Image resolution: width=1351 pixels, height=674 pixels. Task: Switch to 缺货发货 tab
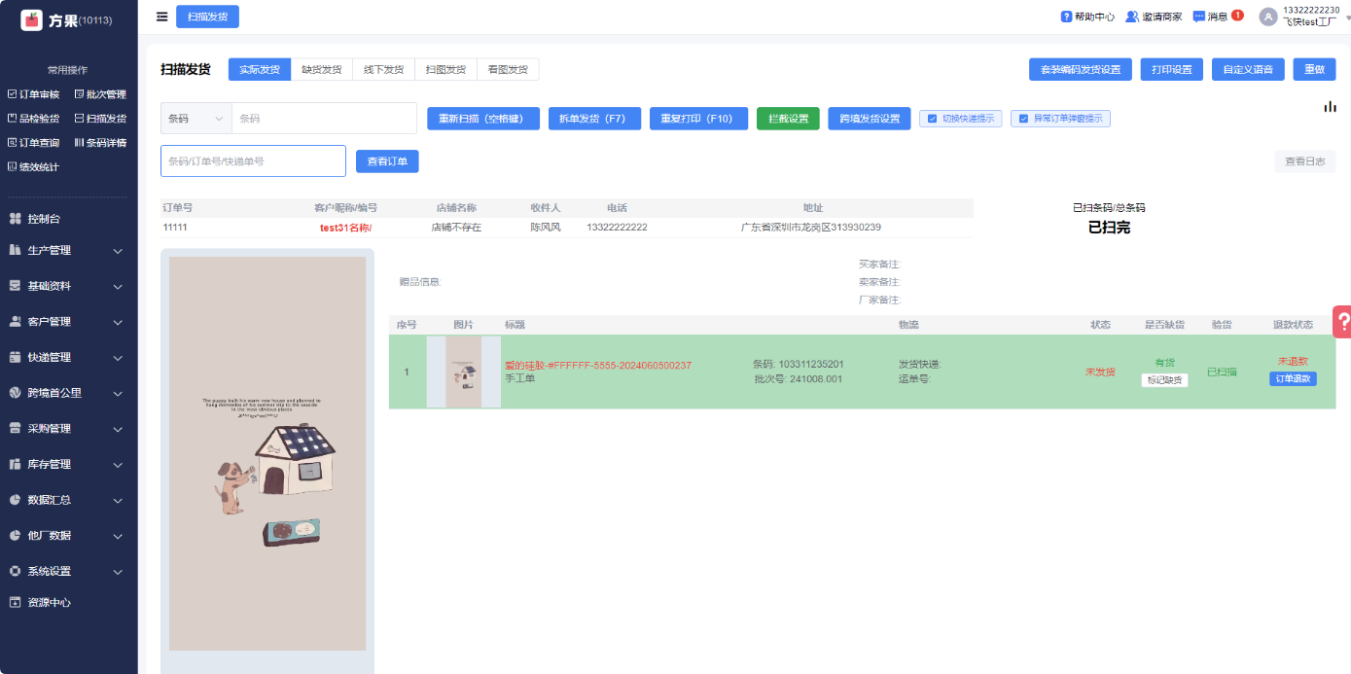coord(321,69)
